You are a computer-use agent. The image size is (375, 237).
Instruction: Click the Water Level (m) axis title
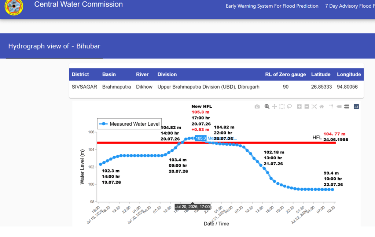(82, 167)
